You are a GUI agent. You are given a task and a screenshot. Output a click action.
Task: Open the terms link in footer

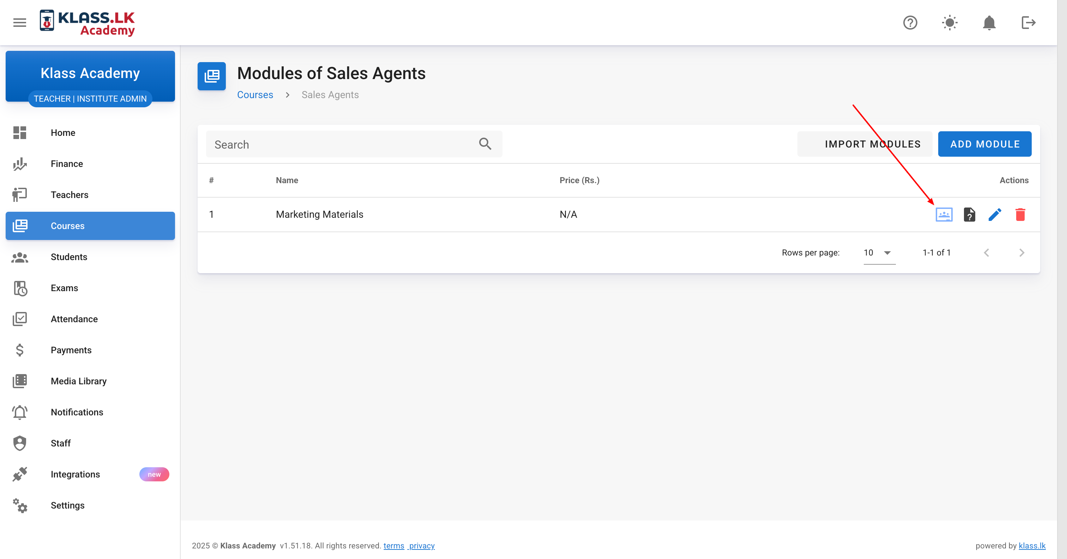coord(393,546)
